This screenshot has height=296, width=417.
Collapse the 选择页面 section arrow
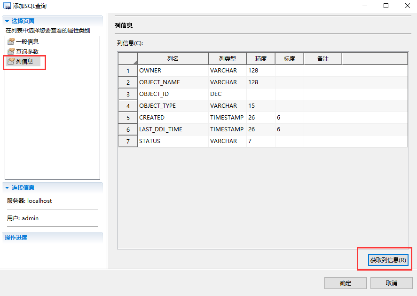point(7,21)
